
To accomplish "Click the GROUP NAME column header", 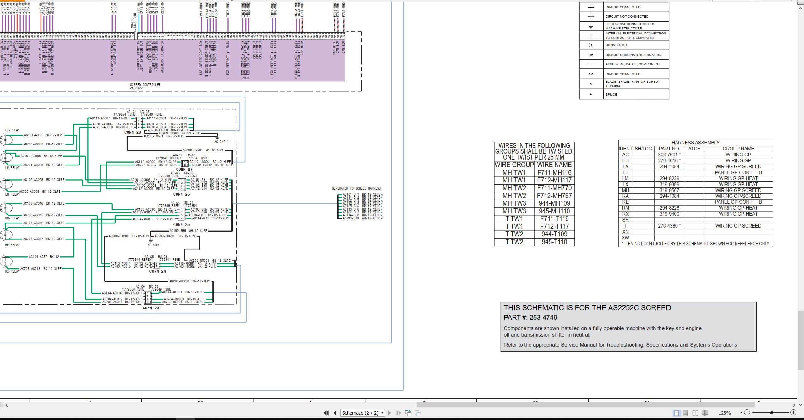I will click(738, 149).
